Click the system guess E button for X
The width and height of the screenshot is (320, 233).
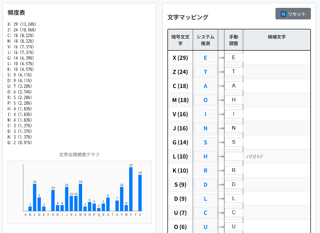pos(205,58)
